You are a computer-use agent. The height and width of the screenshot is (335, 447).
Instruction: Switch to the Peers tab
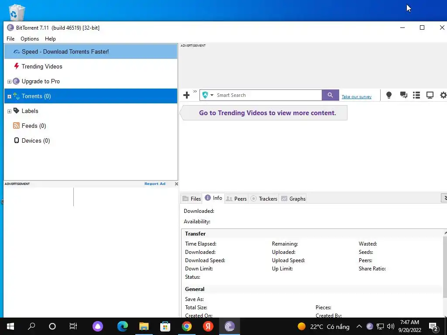point(236,198)
